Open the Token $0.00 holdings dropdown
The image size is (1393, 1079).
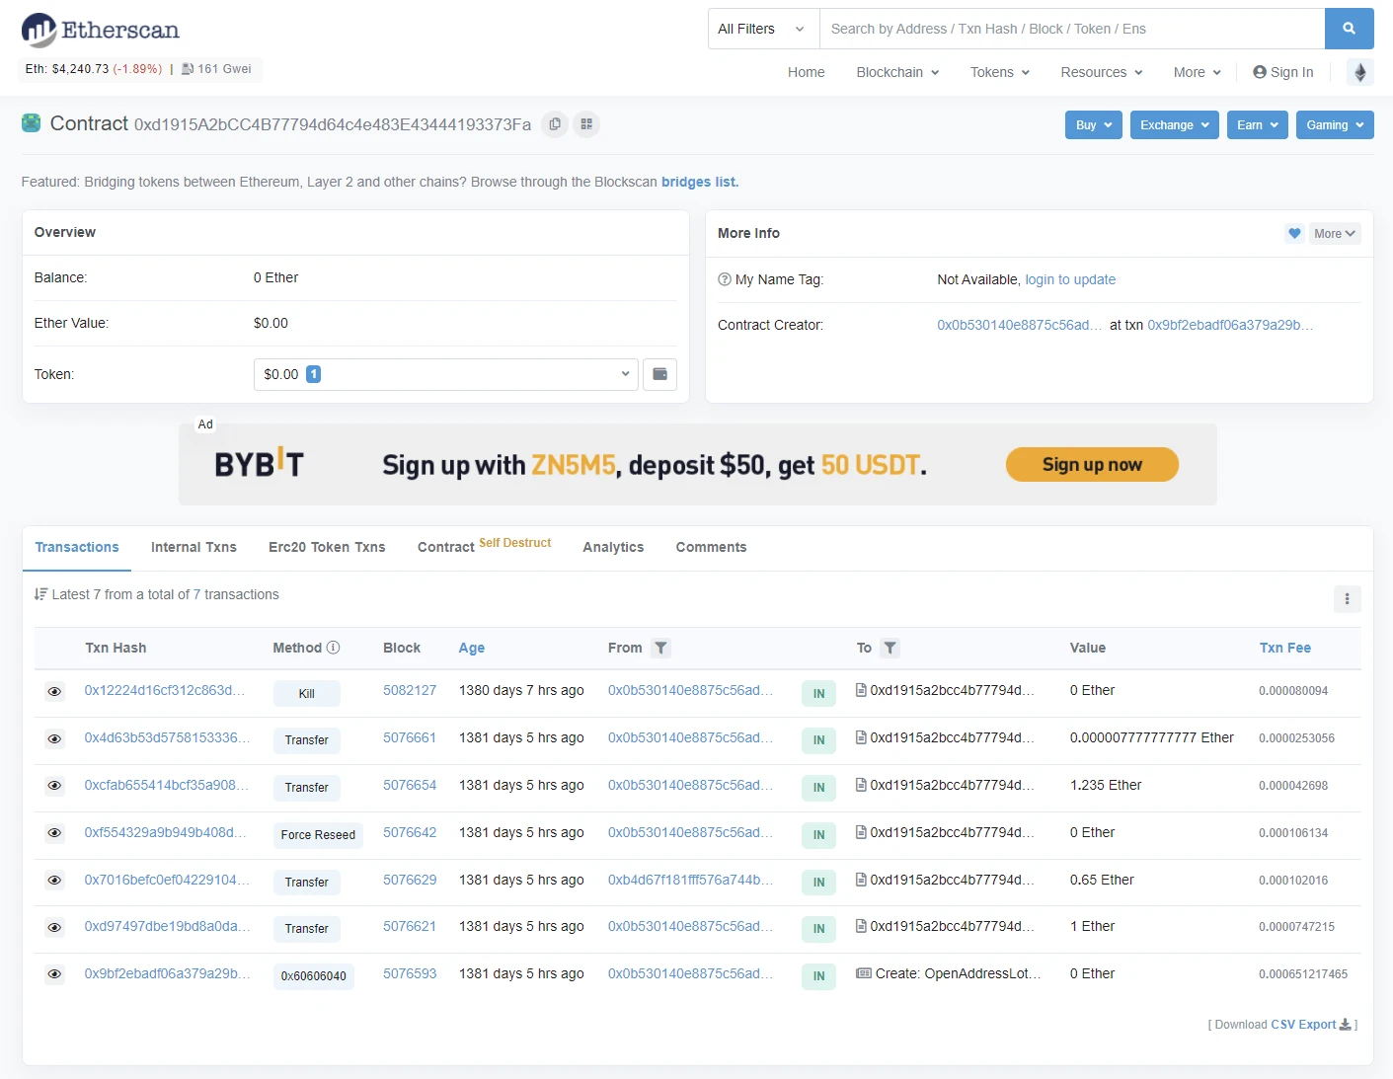click(x=445, y=374)
